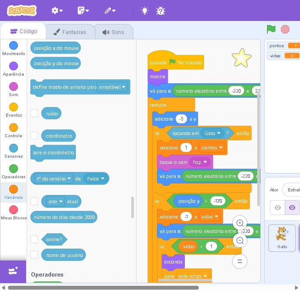Select Sensores block category
Image resolution: width=300 pixels, height=291 pixels.
14,151
